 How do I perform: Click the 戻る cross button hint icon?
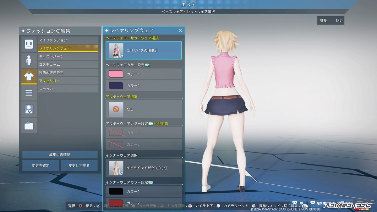point(98,206)
